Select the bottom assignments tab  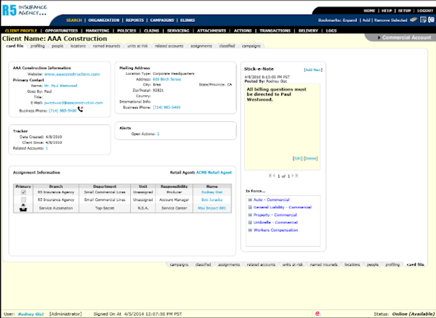[229, 264]
